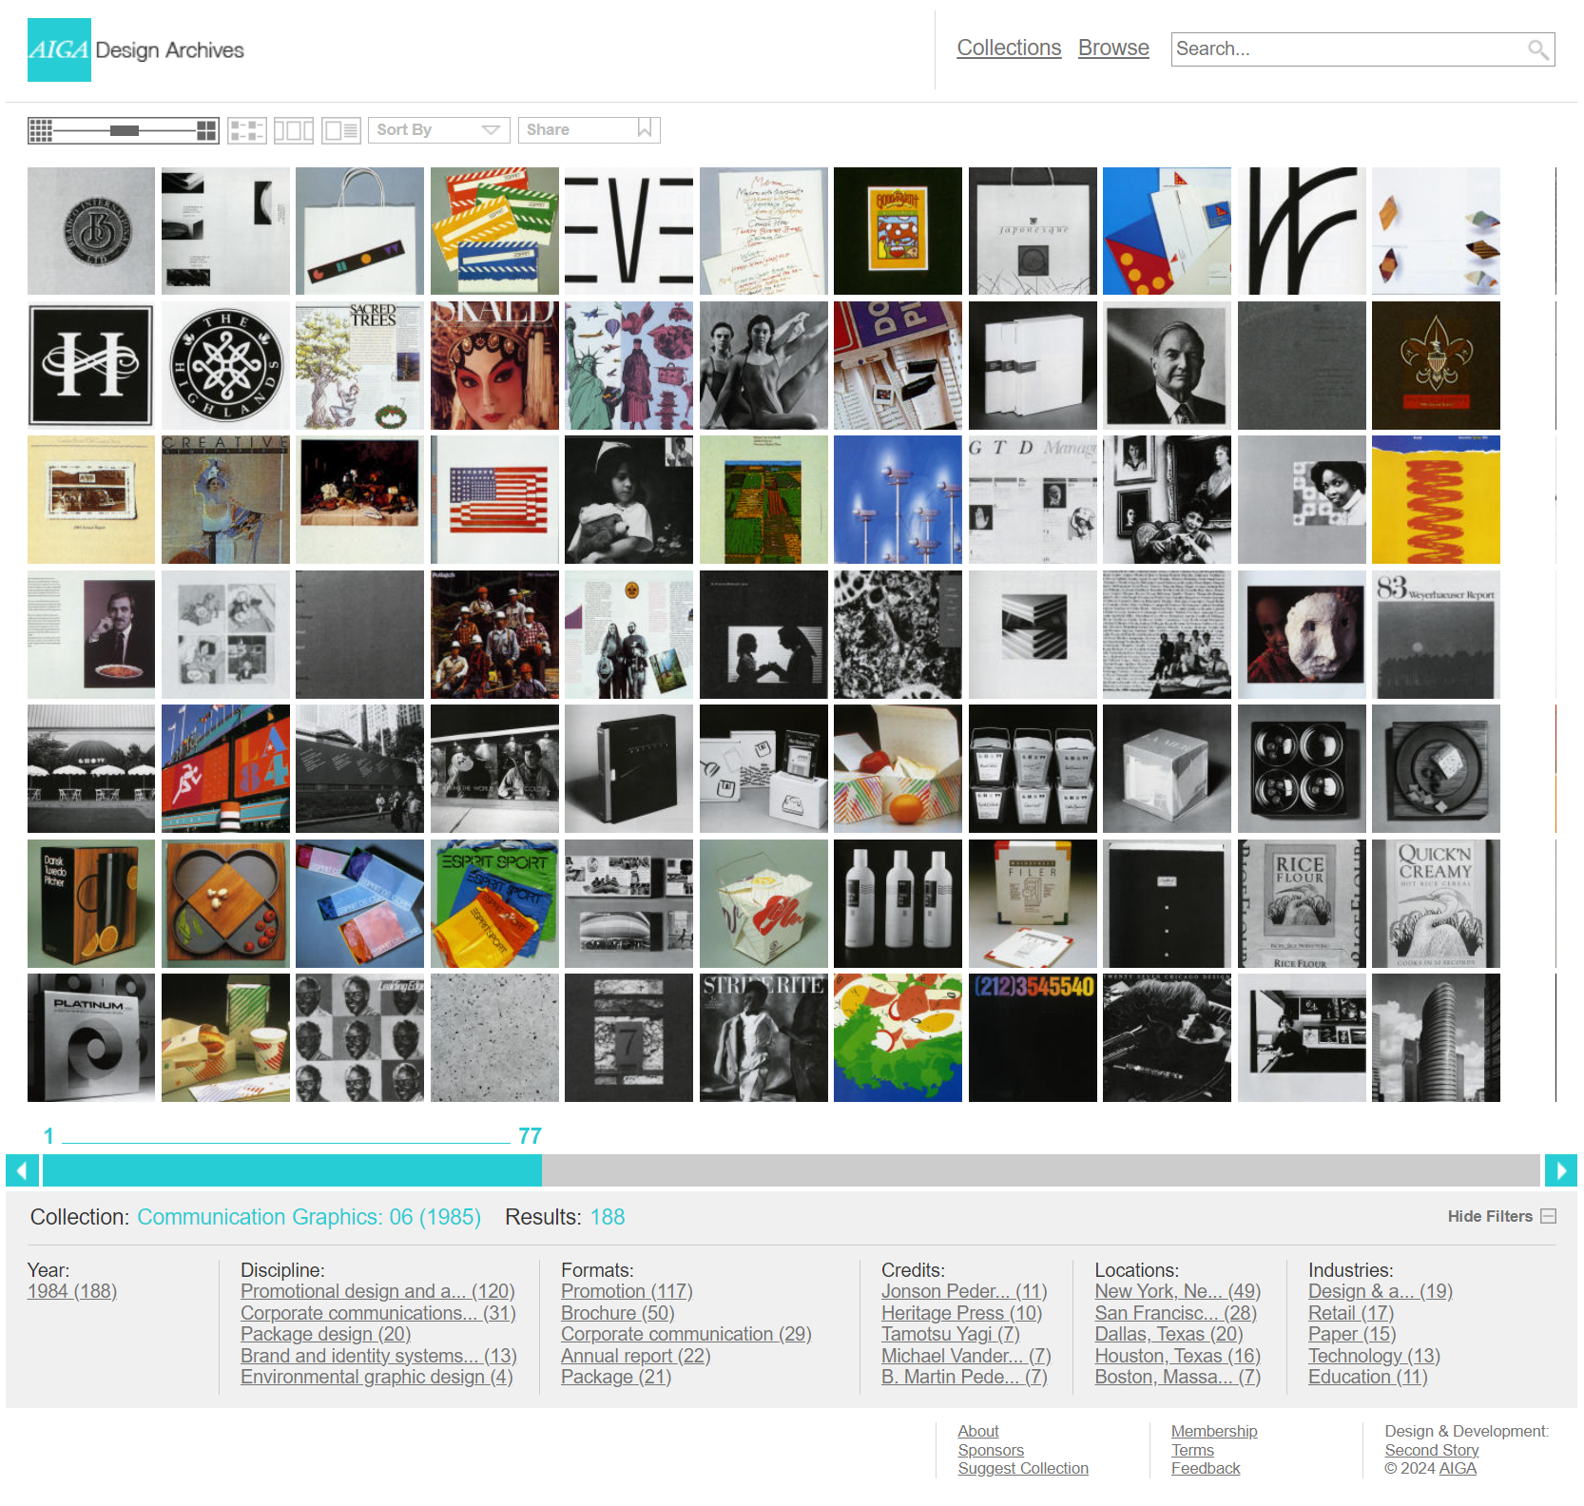Open the Suggest Collection footer link

coord(1023,1468)
